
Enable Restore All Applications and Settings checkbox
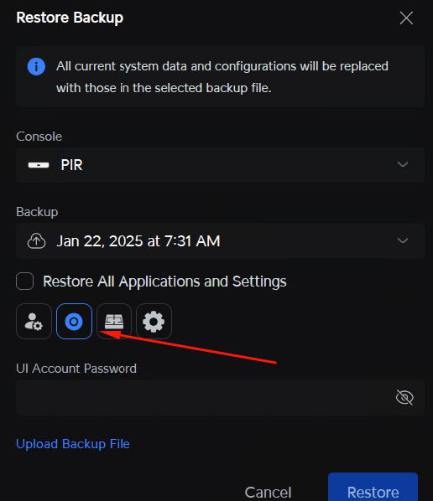pos(24,281)
